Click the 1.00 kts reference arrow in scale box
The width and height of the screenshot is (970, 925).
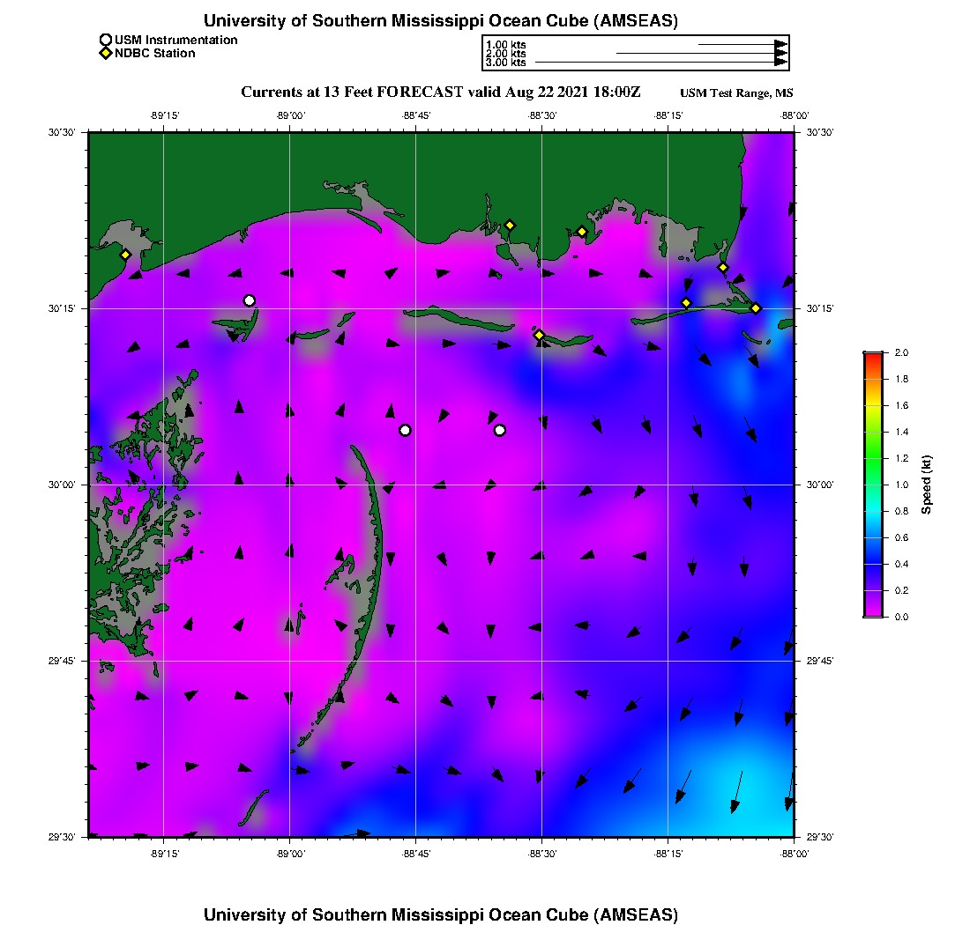743,45
